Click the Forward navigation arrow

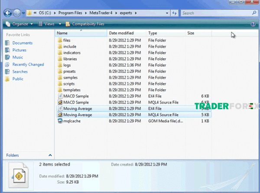[x=17, y=13]
